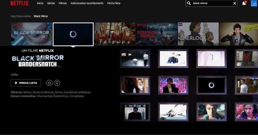
Task: Click the search magnifier icon
Action: [x=189, y=3]
